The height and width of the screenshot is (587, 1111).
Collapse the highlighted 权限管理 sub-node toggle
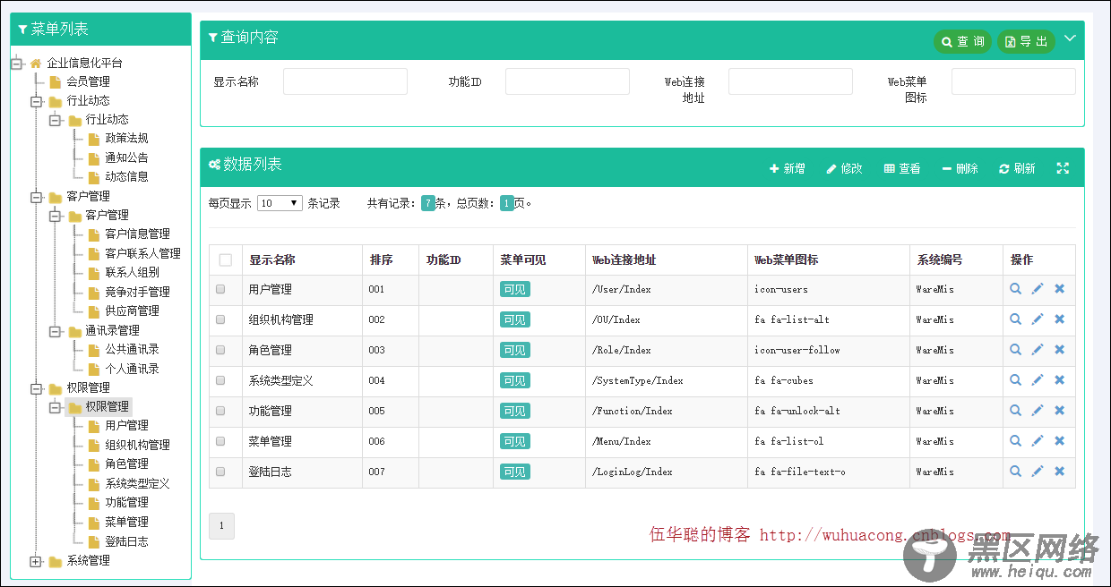tap(55, 407)
